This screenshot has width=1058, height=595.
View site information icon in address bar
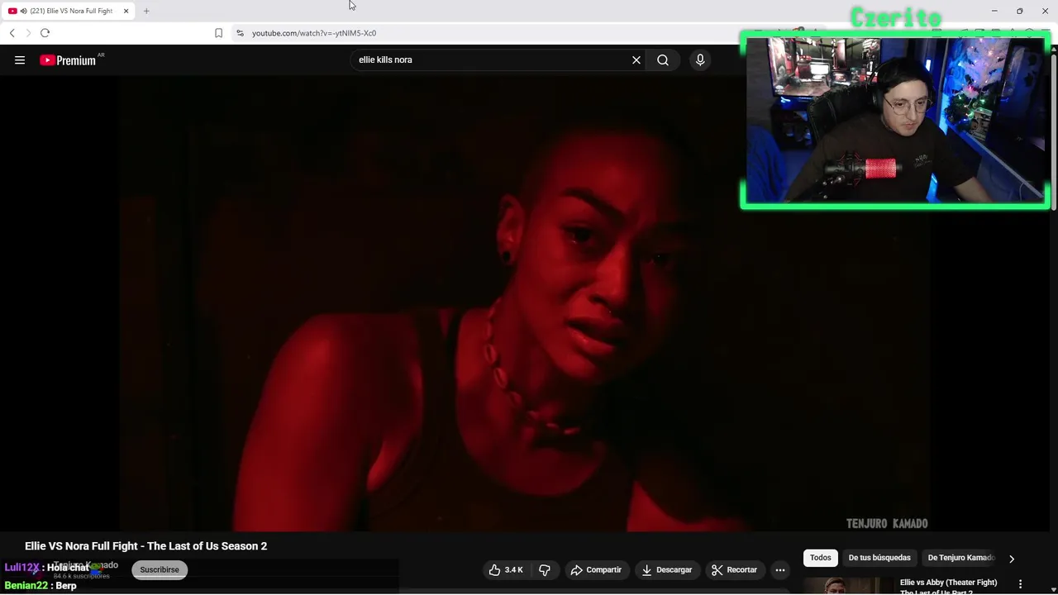[240, 33]
